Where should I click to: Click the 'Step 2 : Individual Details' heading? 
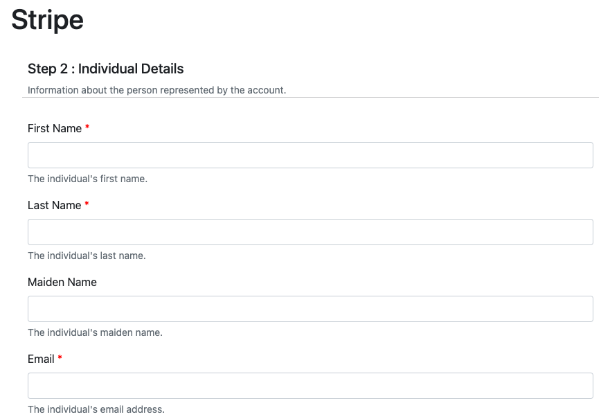pos(106,69)
